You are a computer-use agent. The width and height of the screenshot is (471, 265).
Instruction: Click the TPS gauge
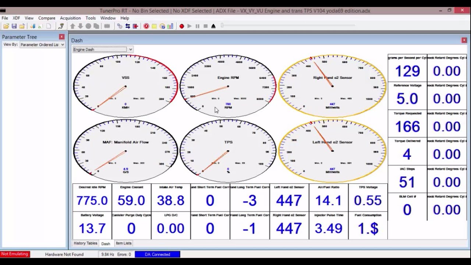click(228, 151)
